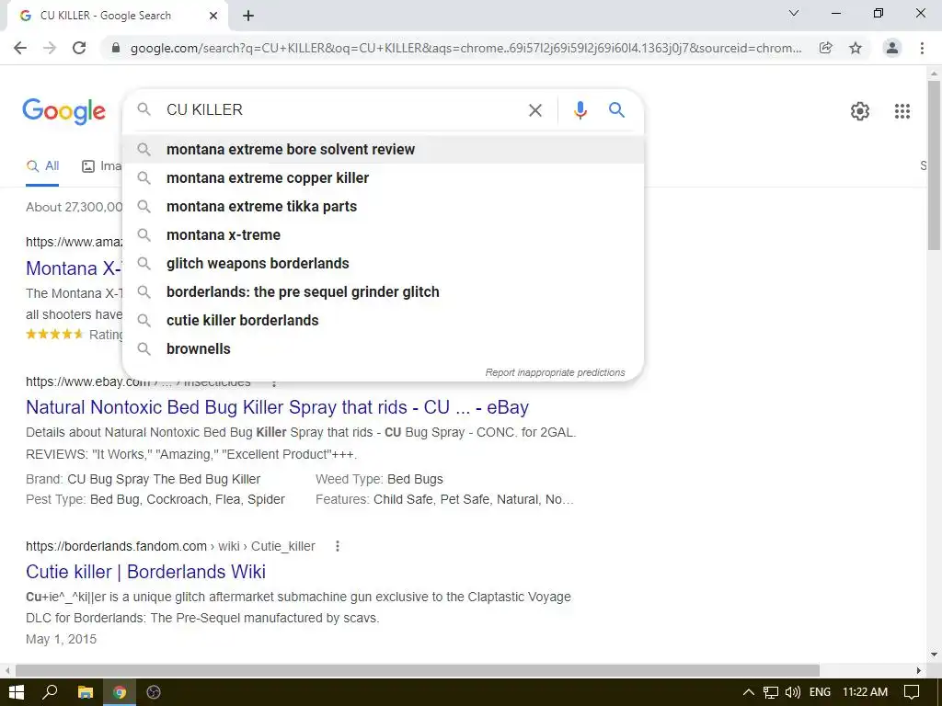Image resolution: width=942 pixels, height=706 pixels.
Task: Select suggestion montana extreme copper killer
Action: tap(383, 177)
